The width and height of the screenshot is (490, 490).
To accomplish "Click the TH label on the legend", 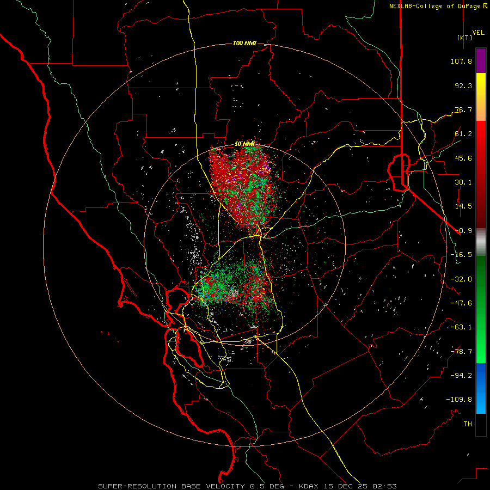I will click(x=468, y=424).
